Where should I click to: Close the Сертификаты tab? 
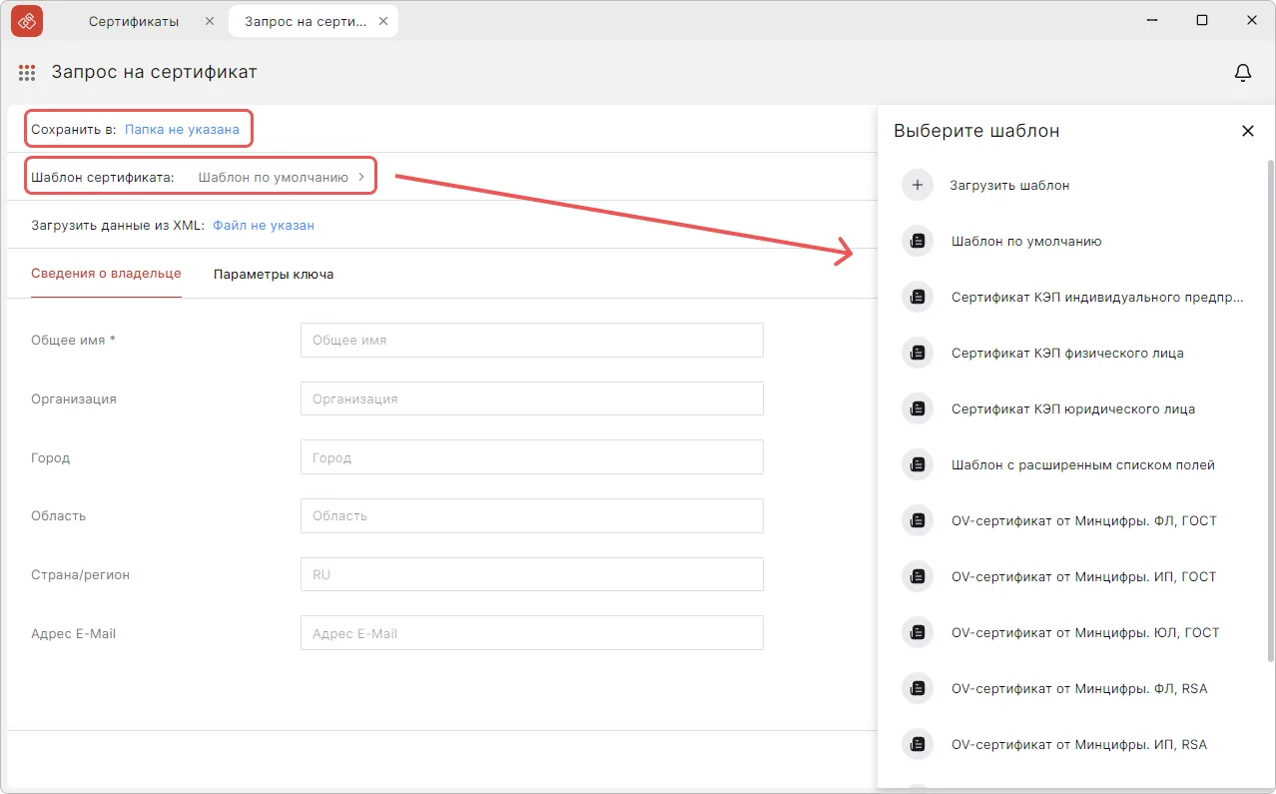click(209, 21)
